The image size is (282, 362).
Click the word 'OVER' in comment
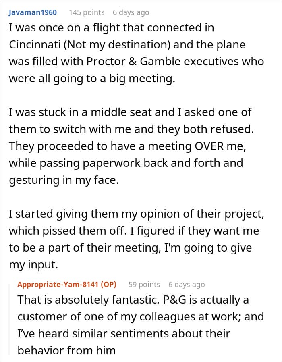coord(209,146)
